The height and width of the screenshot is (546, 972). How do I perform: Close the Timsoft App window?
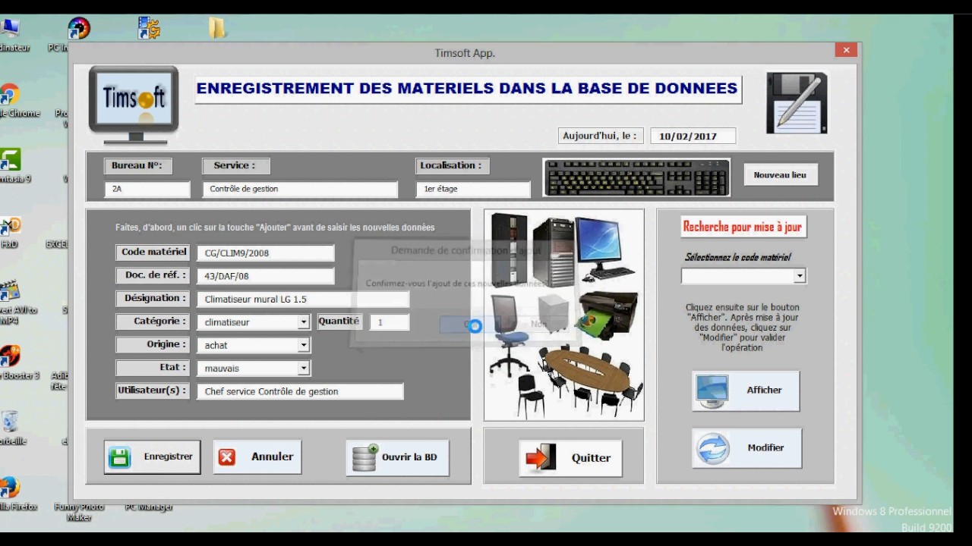846,51
